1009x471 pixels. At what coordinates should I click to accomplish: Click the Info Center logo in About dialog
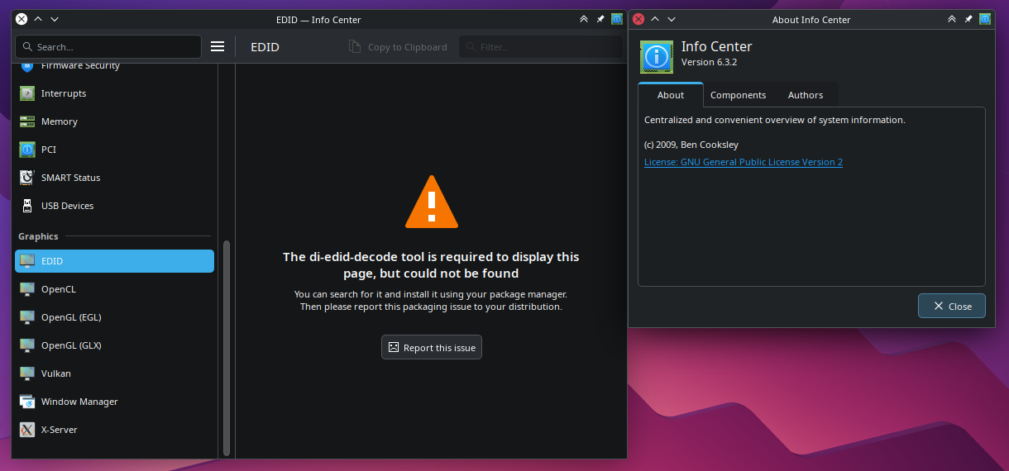coord(657,57)
